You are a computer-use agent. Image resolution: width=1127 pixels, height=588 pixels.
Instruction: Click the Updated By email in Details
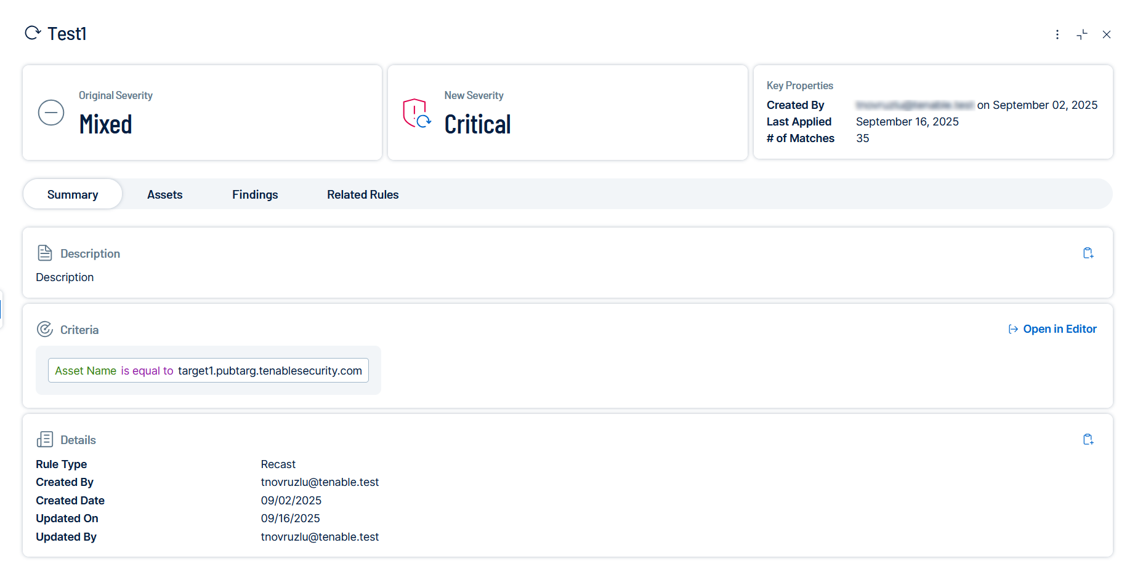(x=320, y=537)
